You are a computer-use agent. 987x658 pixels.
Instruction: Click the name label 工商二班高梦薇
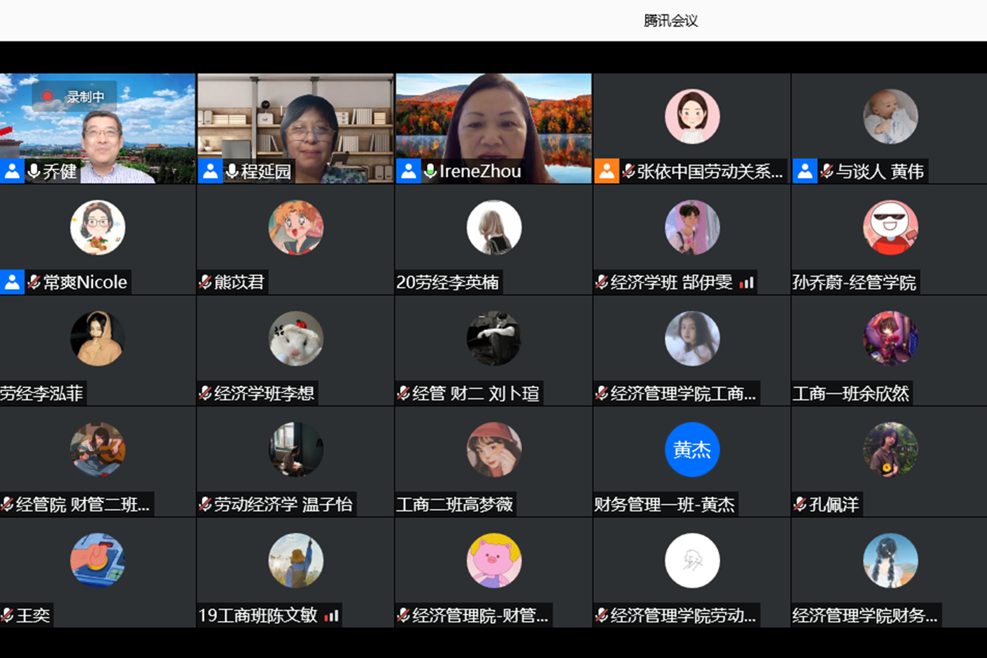tap(455, 504)
